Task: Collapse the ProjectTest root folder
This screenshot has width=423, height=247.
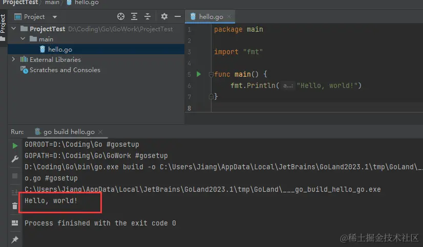Action: (x=14, y=28)
